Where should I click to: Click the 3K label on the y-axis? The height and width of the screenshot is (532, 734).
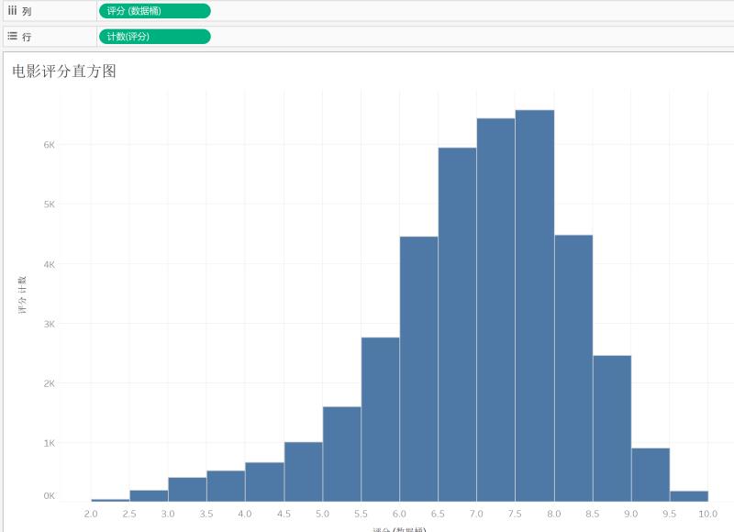pyautogui.click(x=50, y=324)
